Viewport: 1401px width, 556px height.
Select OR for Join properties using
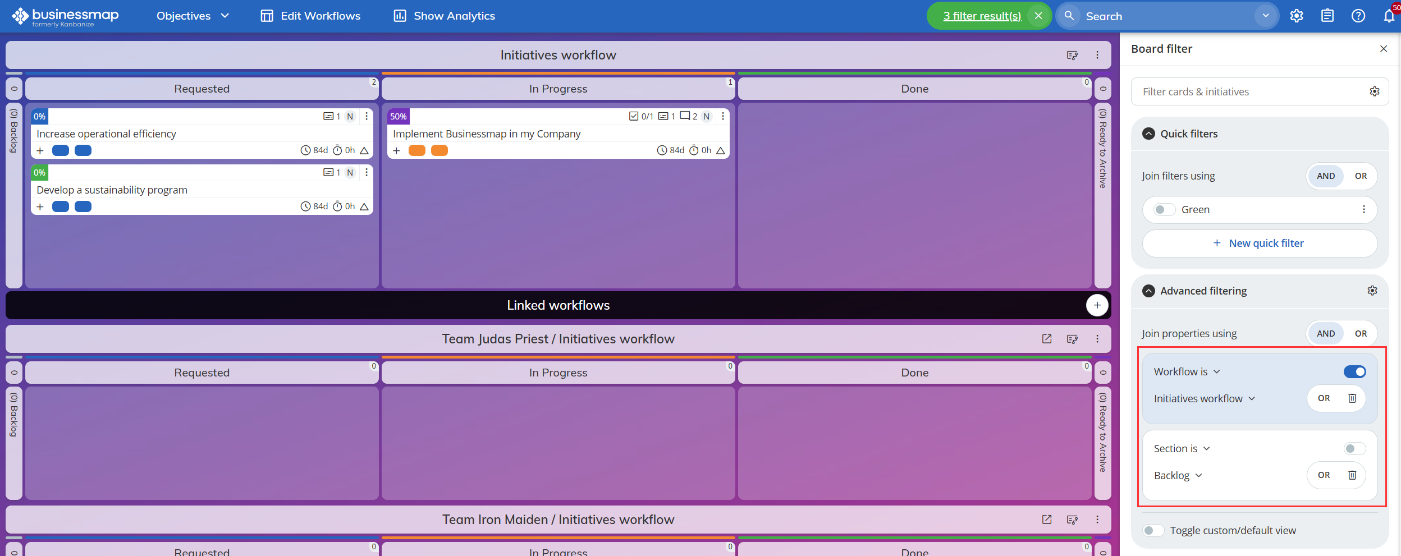coord(1361,333)
